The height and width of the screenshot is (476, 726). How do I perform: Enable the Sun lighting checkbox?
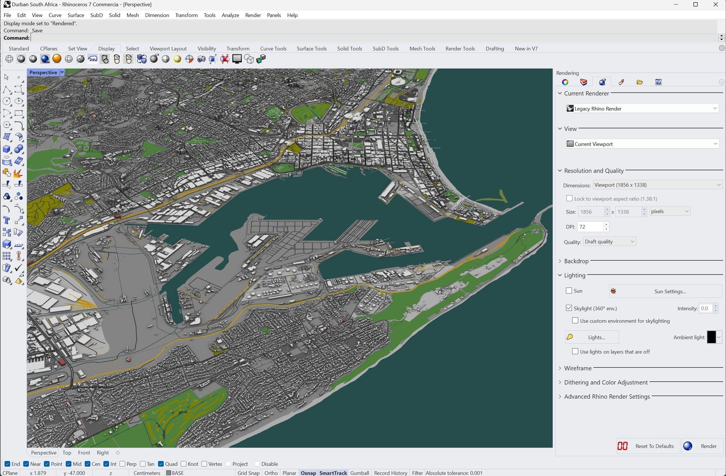[569, 290]
